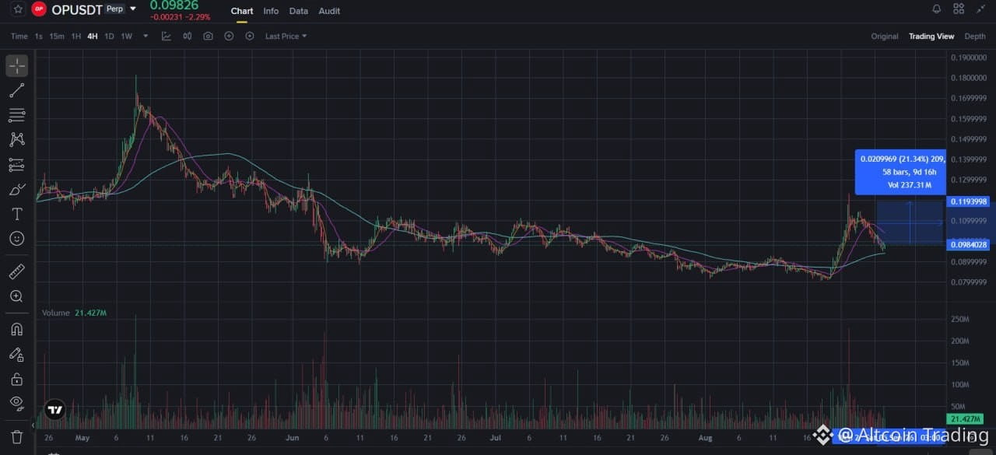This screenshot has width=996, height=455.
Task: Open the emoji icons tool
Action: [16, 239]
